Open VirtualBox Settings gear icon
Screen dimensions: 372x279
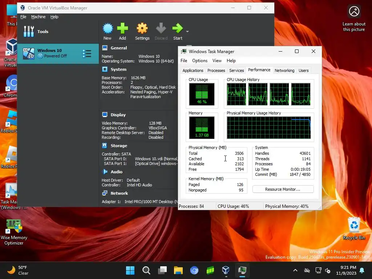coord(142,28)
